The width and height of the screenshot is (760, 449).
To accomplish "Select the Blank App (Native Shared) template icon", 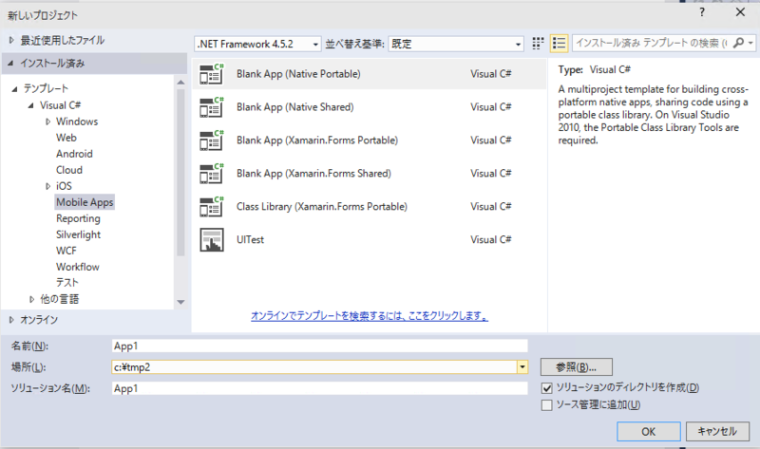I will tap(212, 107).
